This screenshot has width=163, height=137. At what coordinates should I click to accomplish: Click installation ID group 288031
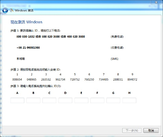[118, 79]
